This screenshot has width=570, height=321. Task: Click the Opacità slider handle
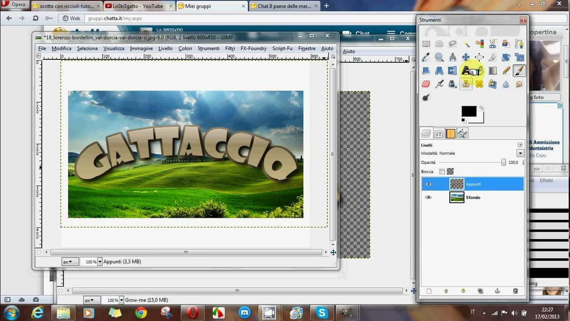pyautogui.click(x=504, y=162)
